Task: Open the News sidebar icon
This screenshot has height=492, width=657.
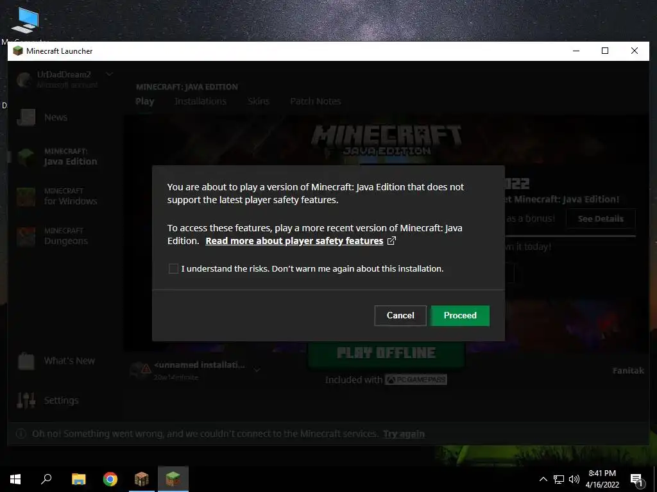Action: click(x=26, y=118)
